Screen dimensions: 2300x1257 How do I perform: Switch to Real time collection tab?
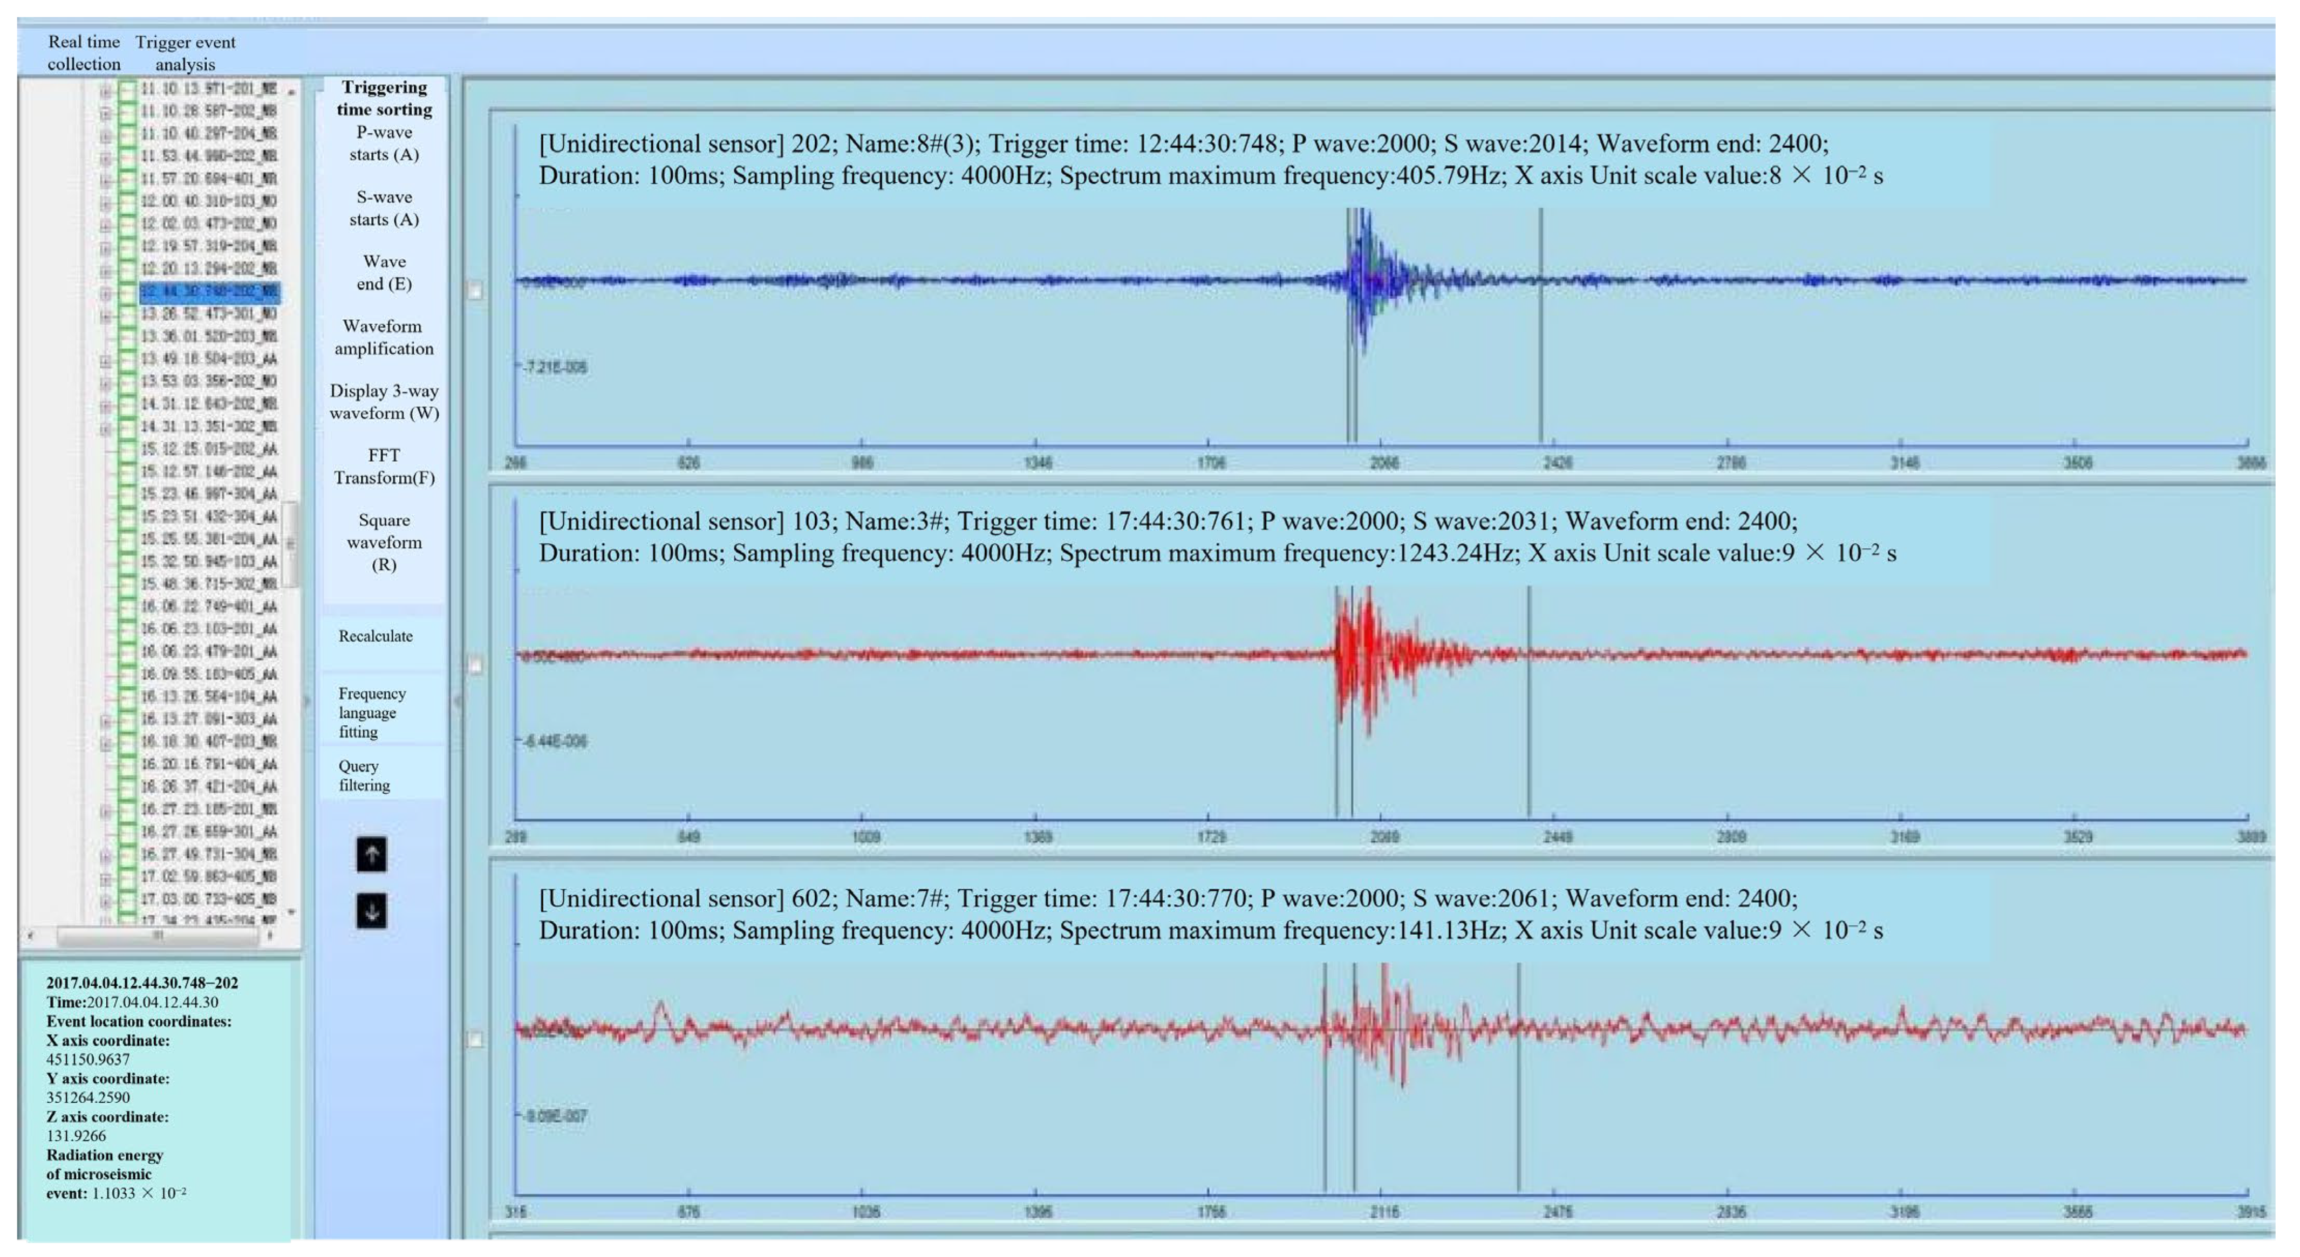point(84,53)
